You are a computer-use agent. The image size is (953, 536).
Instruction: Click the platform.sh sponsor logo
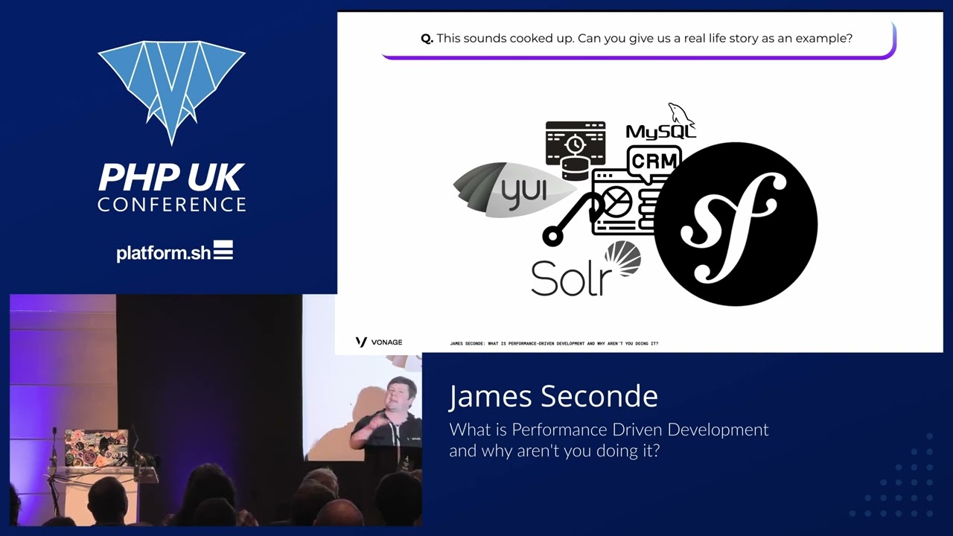coord(174,252)
